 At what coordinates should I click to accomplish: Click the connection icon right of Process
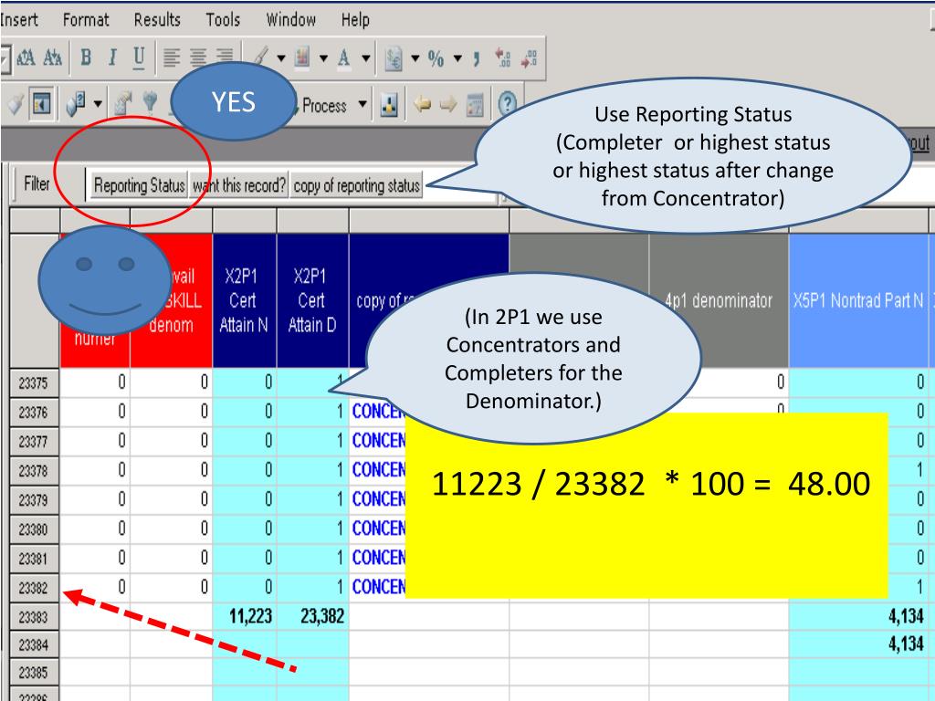pyautogui.click(x=389, y=106)
